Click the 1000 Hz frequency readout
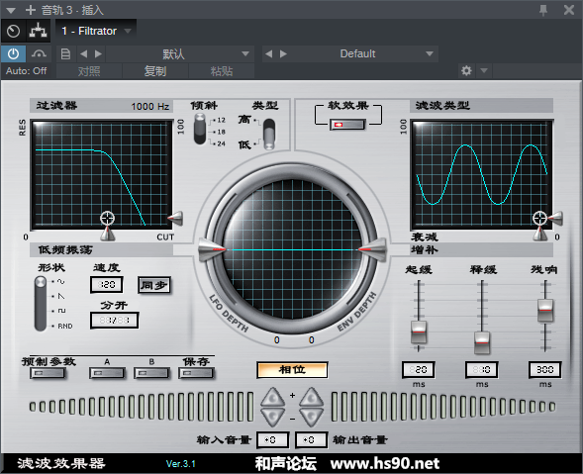583x474 pixels. 150,107
